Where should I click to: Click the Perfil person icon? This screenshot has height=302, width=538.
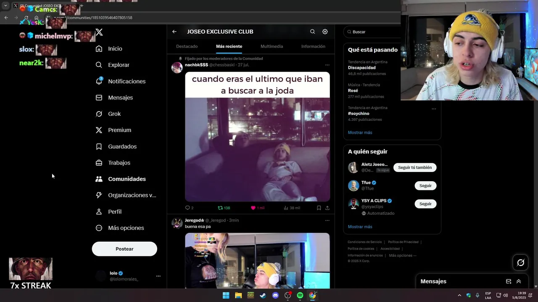pos(99,212)
